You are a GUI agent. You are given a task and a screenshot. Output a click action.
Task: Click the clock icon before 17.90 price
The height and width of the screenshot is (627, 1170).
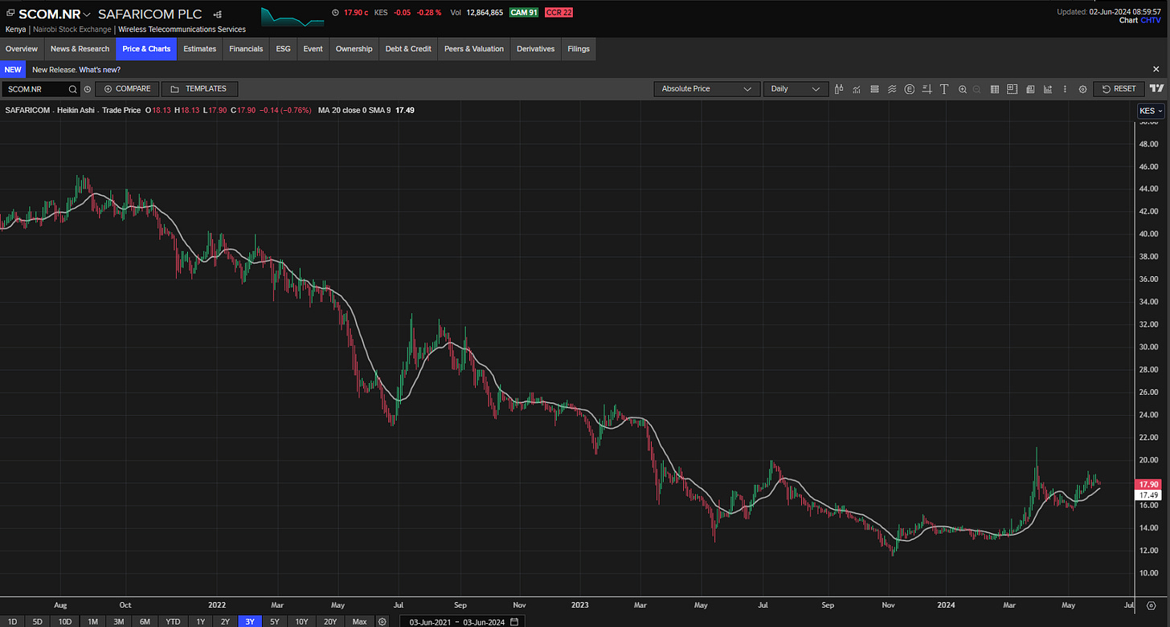coord(335,12)
